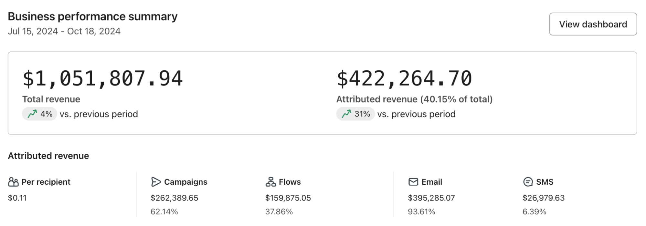Click the 4% change badge under Total revenue
Screen dimensions: 646x226
tap(40, 114)
